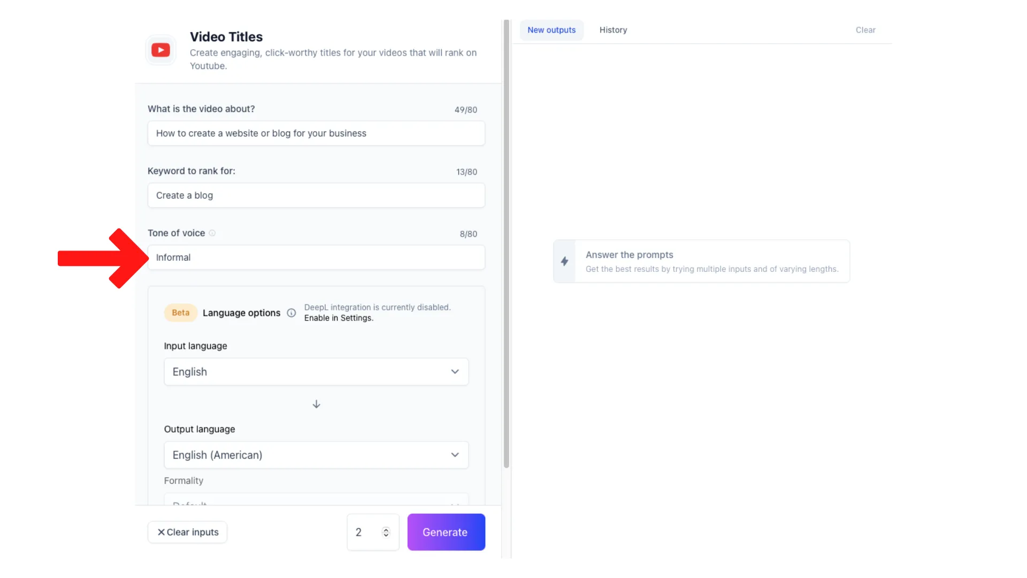
Task: Click the Beta badge label
Action: coord(181,313)
